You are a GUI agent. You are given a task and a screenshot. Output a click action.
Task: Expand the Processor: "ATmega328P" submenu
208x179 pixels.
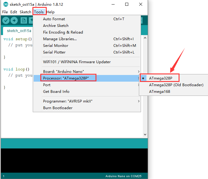87,78
